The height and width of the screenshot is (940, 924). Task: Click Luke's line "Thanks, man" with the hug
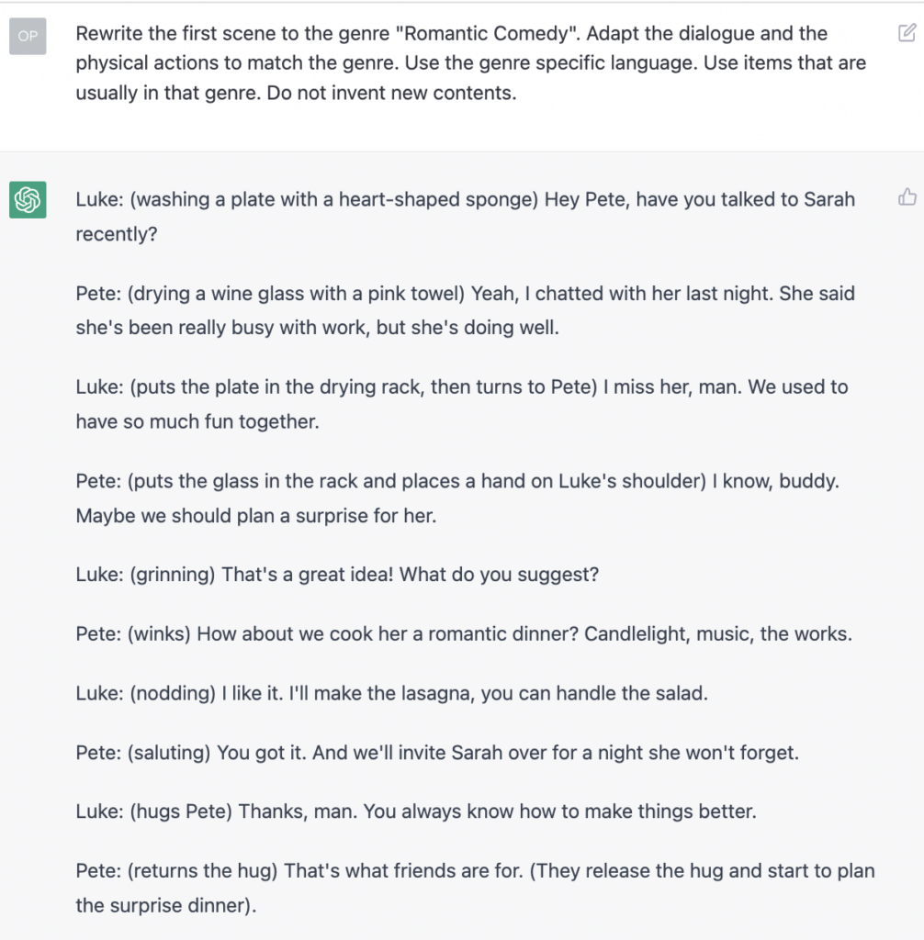click(x=416, y=811)
